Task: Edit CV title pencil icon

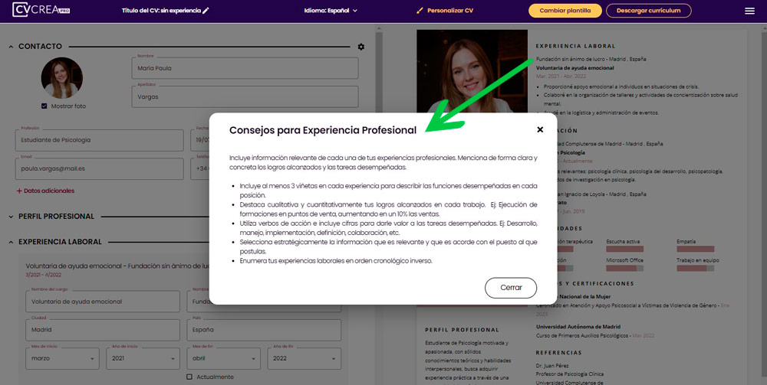Action: pyautogui.click(x=206, y=10)
